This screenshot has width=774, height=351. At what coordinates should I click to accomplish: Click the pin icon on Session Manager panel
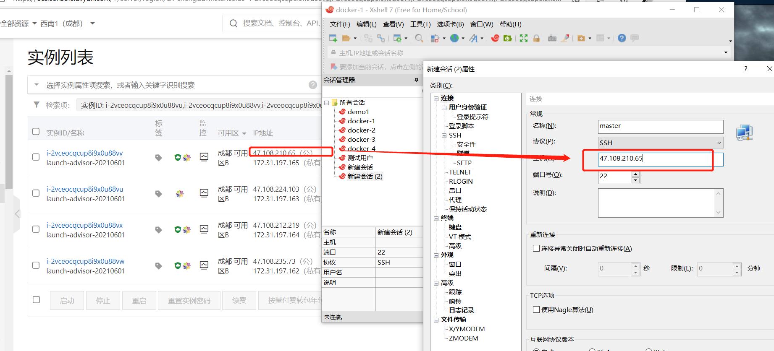pos(416,80)
